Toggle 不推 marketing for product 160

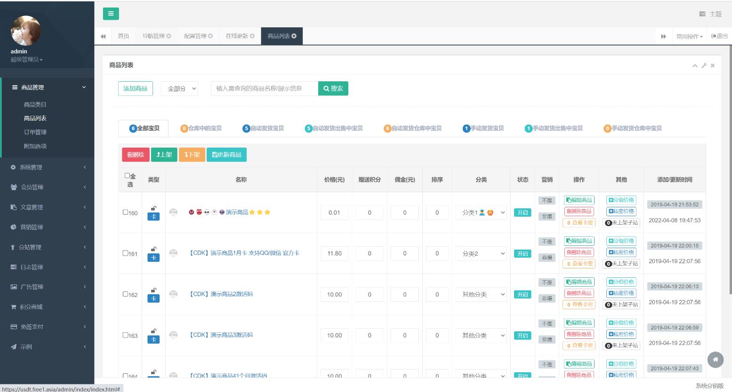(x=547, y=201)
